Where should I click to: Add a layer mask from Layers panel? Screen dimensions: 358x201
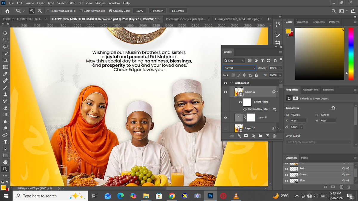point(246,136)
